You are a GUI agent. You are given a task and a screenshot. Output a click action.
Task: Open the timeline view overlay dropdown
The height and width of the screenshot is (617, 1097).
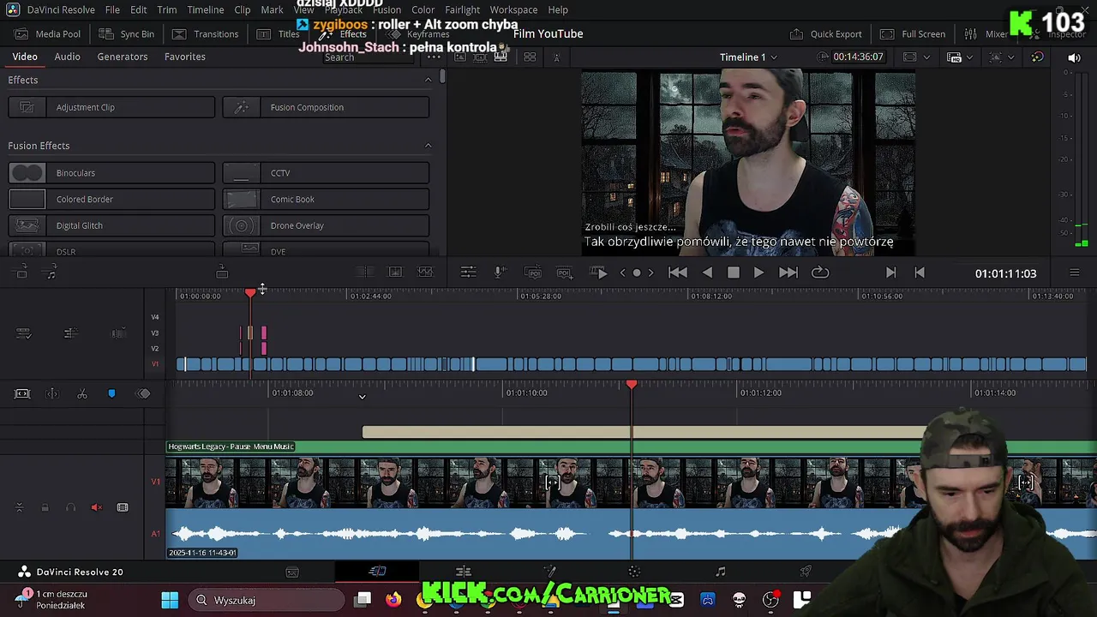[1000, 57]
